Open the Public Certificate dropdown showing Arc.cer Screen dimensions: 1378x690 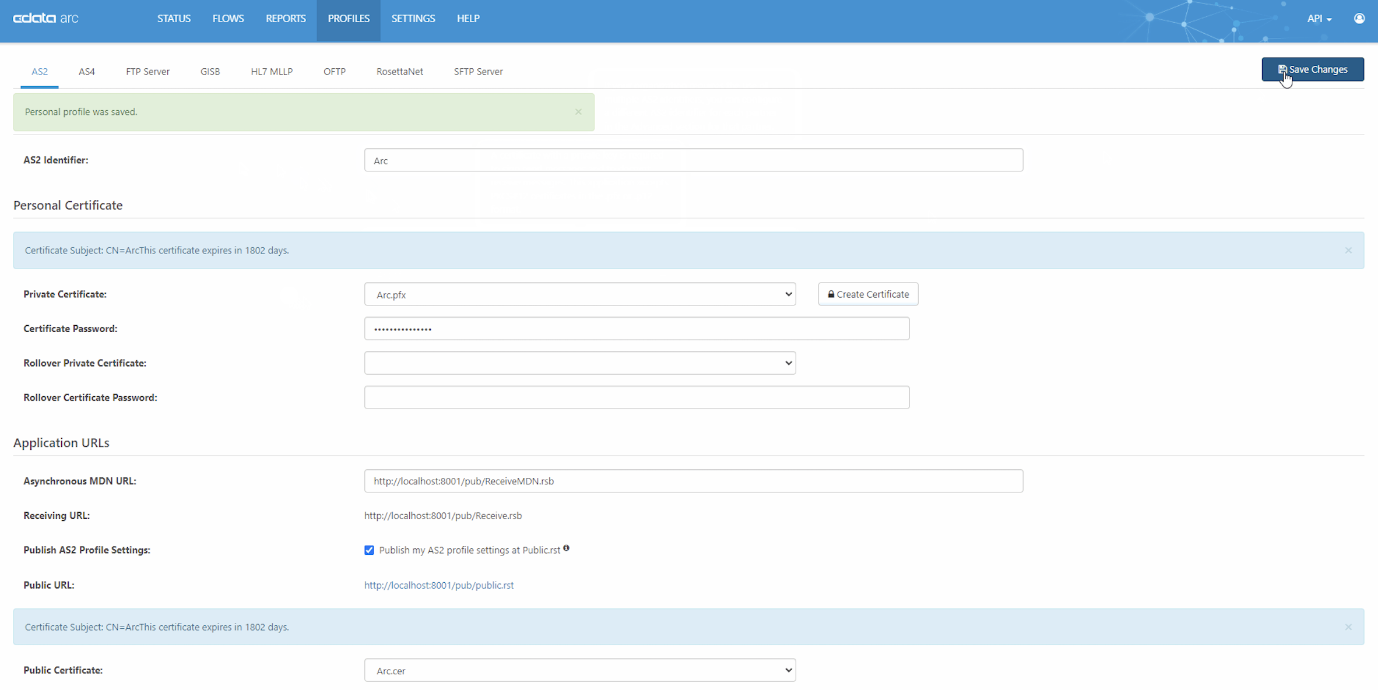580,670
